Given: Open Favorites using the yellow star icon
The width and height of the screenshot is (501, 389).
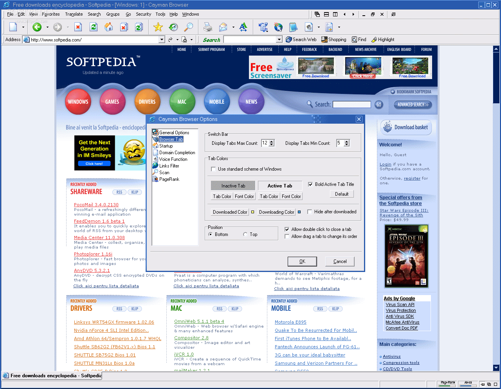Looking at the screenshot, I should [158, 27].
